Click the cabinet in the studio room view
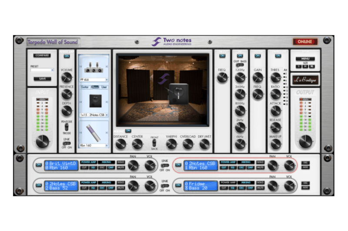Viewport: 348px width, 231px height. click(179, 94)
